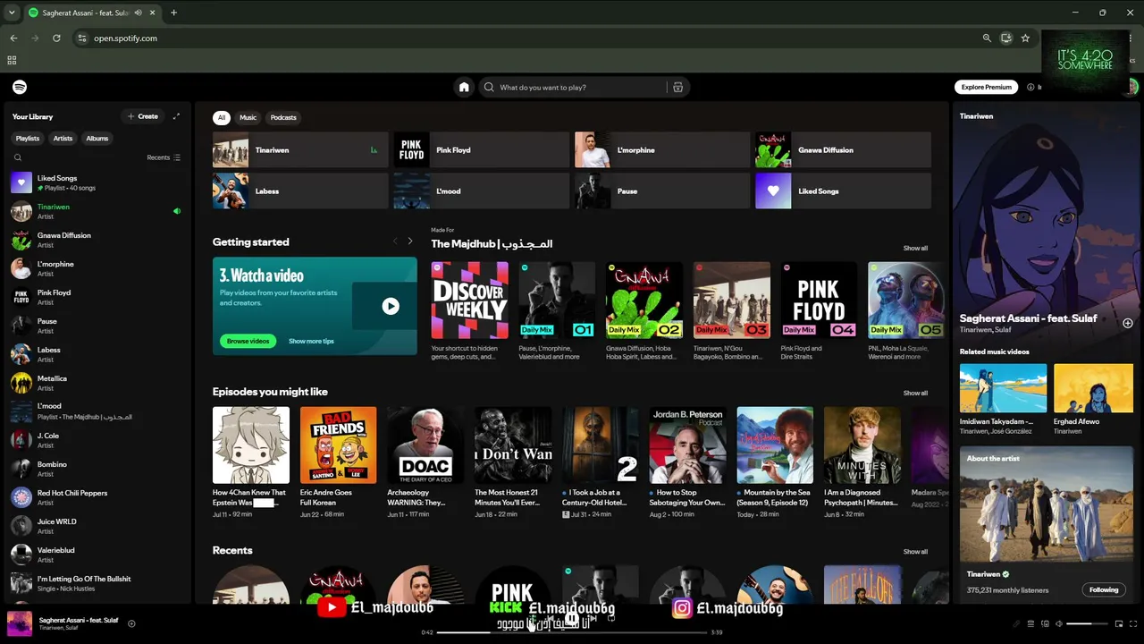Open the queue from the bottom bar
The height and width of the screenshot is (644, 1144).
pos(1030,623)
